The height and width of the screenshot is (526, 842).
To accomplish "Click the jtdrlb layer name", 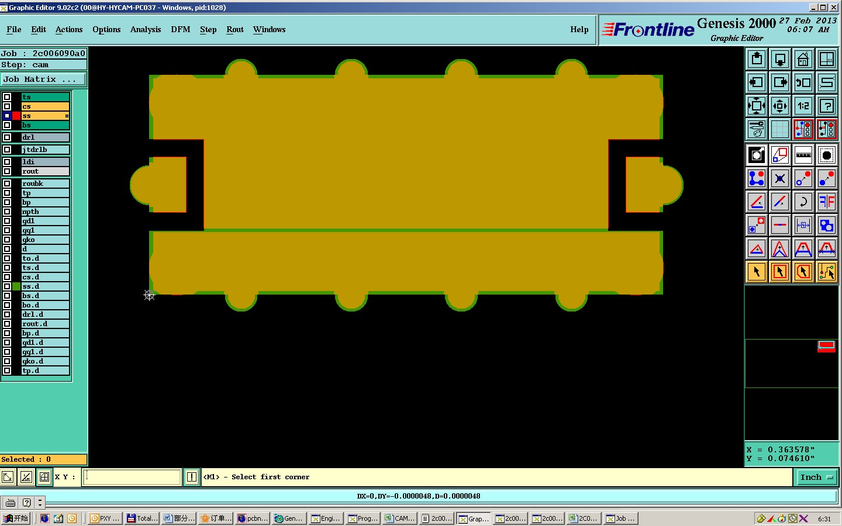I will click(46, 150).
